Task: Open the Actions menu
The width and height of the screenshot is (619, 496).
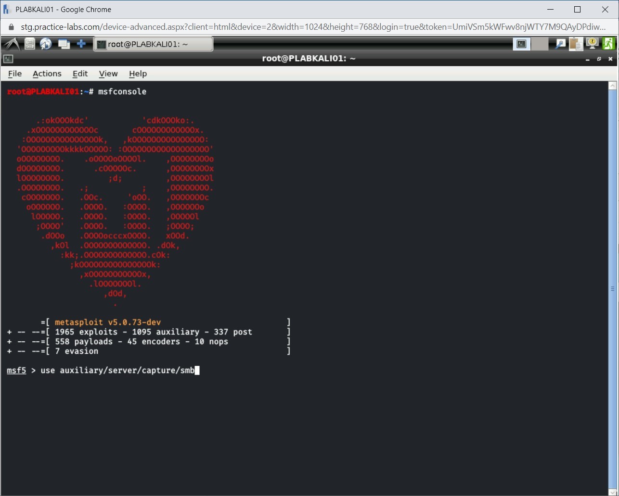Action: click(47, 74)
